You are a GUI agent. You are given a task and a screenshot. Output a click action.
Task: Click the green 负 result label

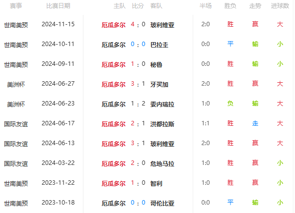pyautogui.click(x=230, y=104)
